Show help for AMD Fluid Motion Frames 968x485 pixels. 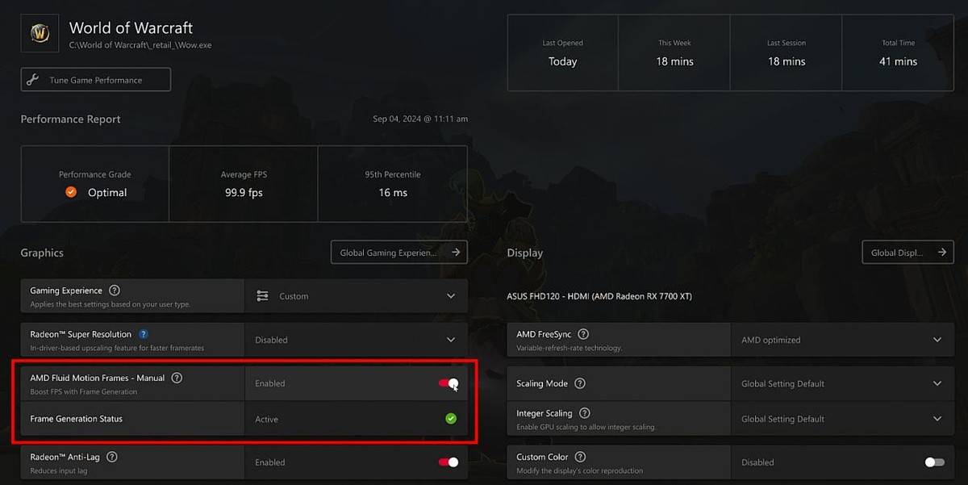point(177,378)
